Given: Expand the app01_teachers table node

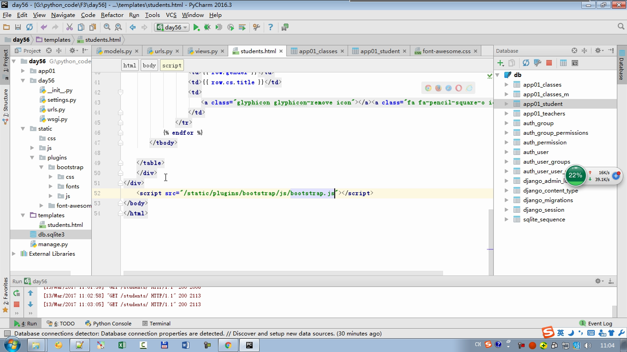Looking at the screenshot, I should click(x=506, y=114).
